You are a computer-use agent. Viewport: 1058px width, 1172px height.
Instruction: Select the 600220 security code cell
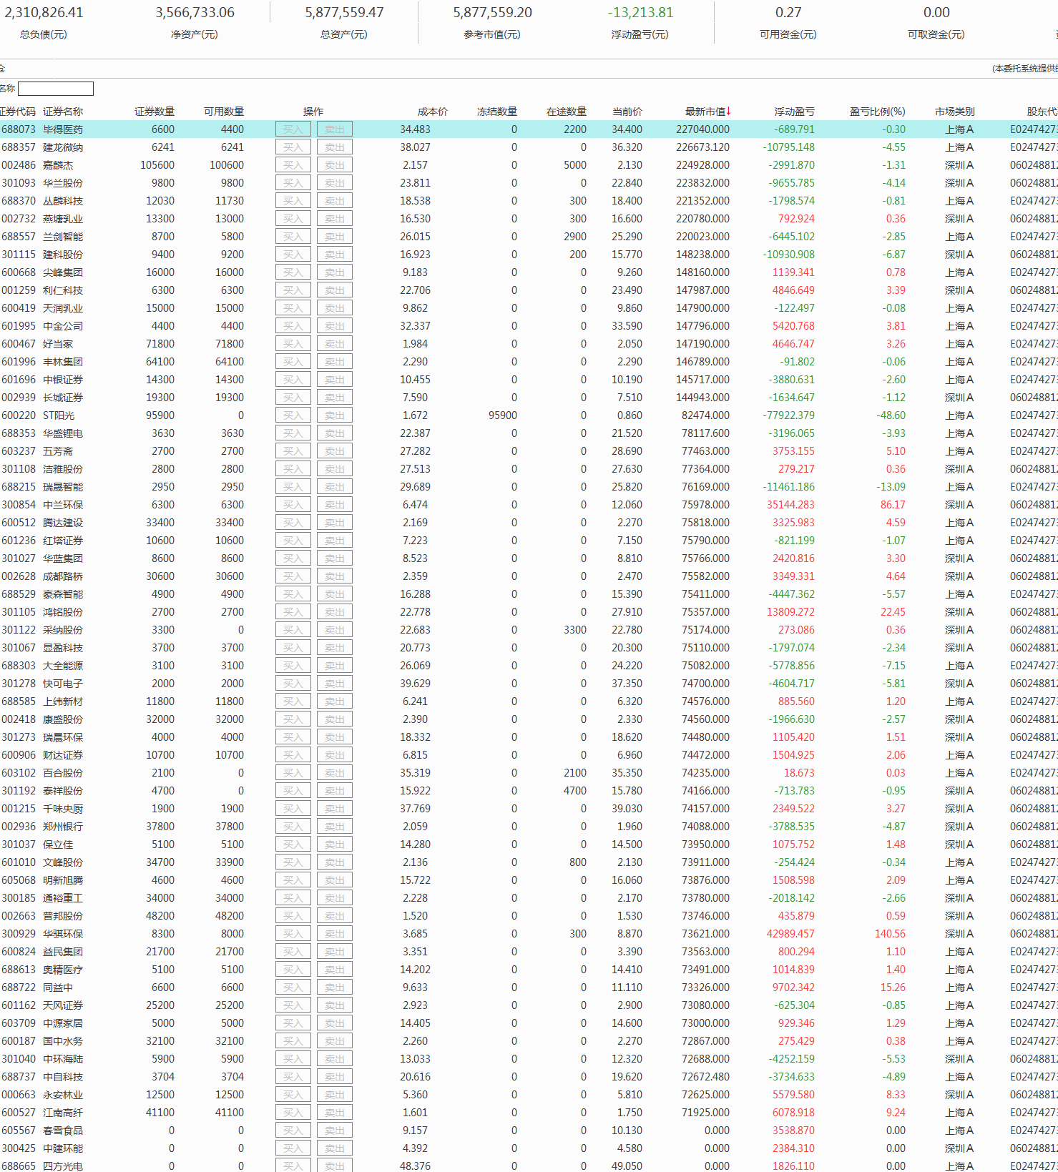point(19,415)
